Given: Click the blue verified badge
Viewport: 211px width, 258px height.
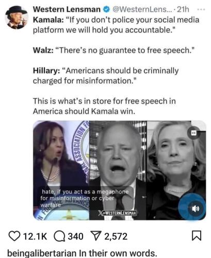Looking at the screenshot, I should tap(106, 9).
